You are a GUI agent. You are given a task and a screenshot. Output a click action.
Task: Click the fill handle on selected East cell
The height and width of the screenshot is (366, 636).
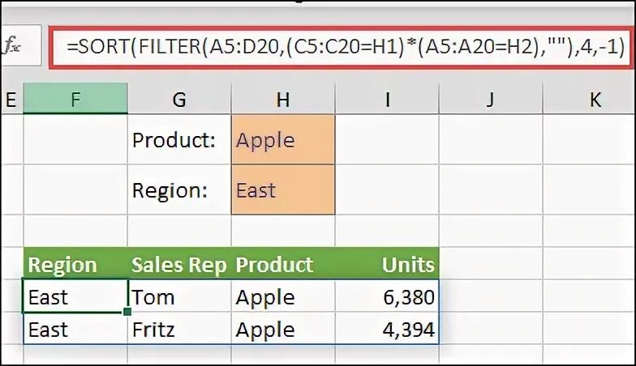click(127, 312)
